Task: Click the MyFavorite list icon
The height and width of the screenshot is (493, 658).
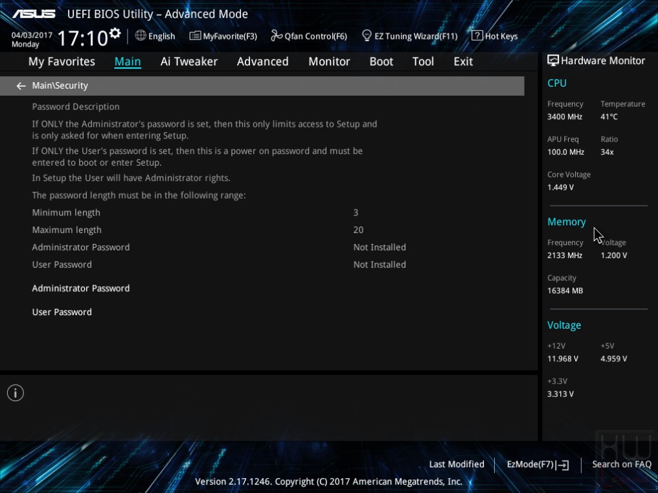Action: (x=195, y=36)
